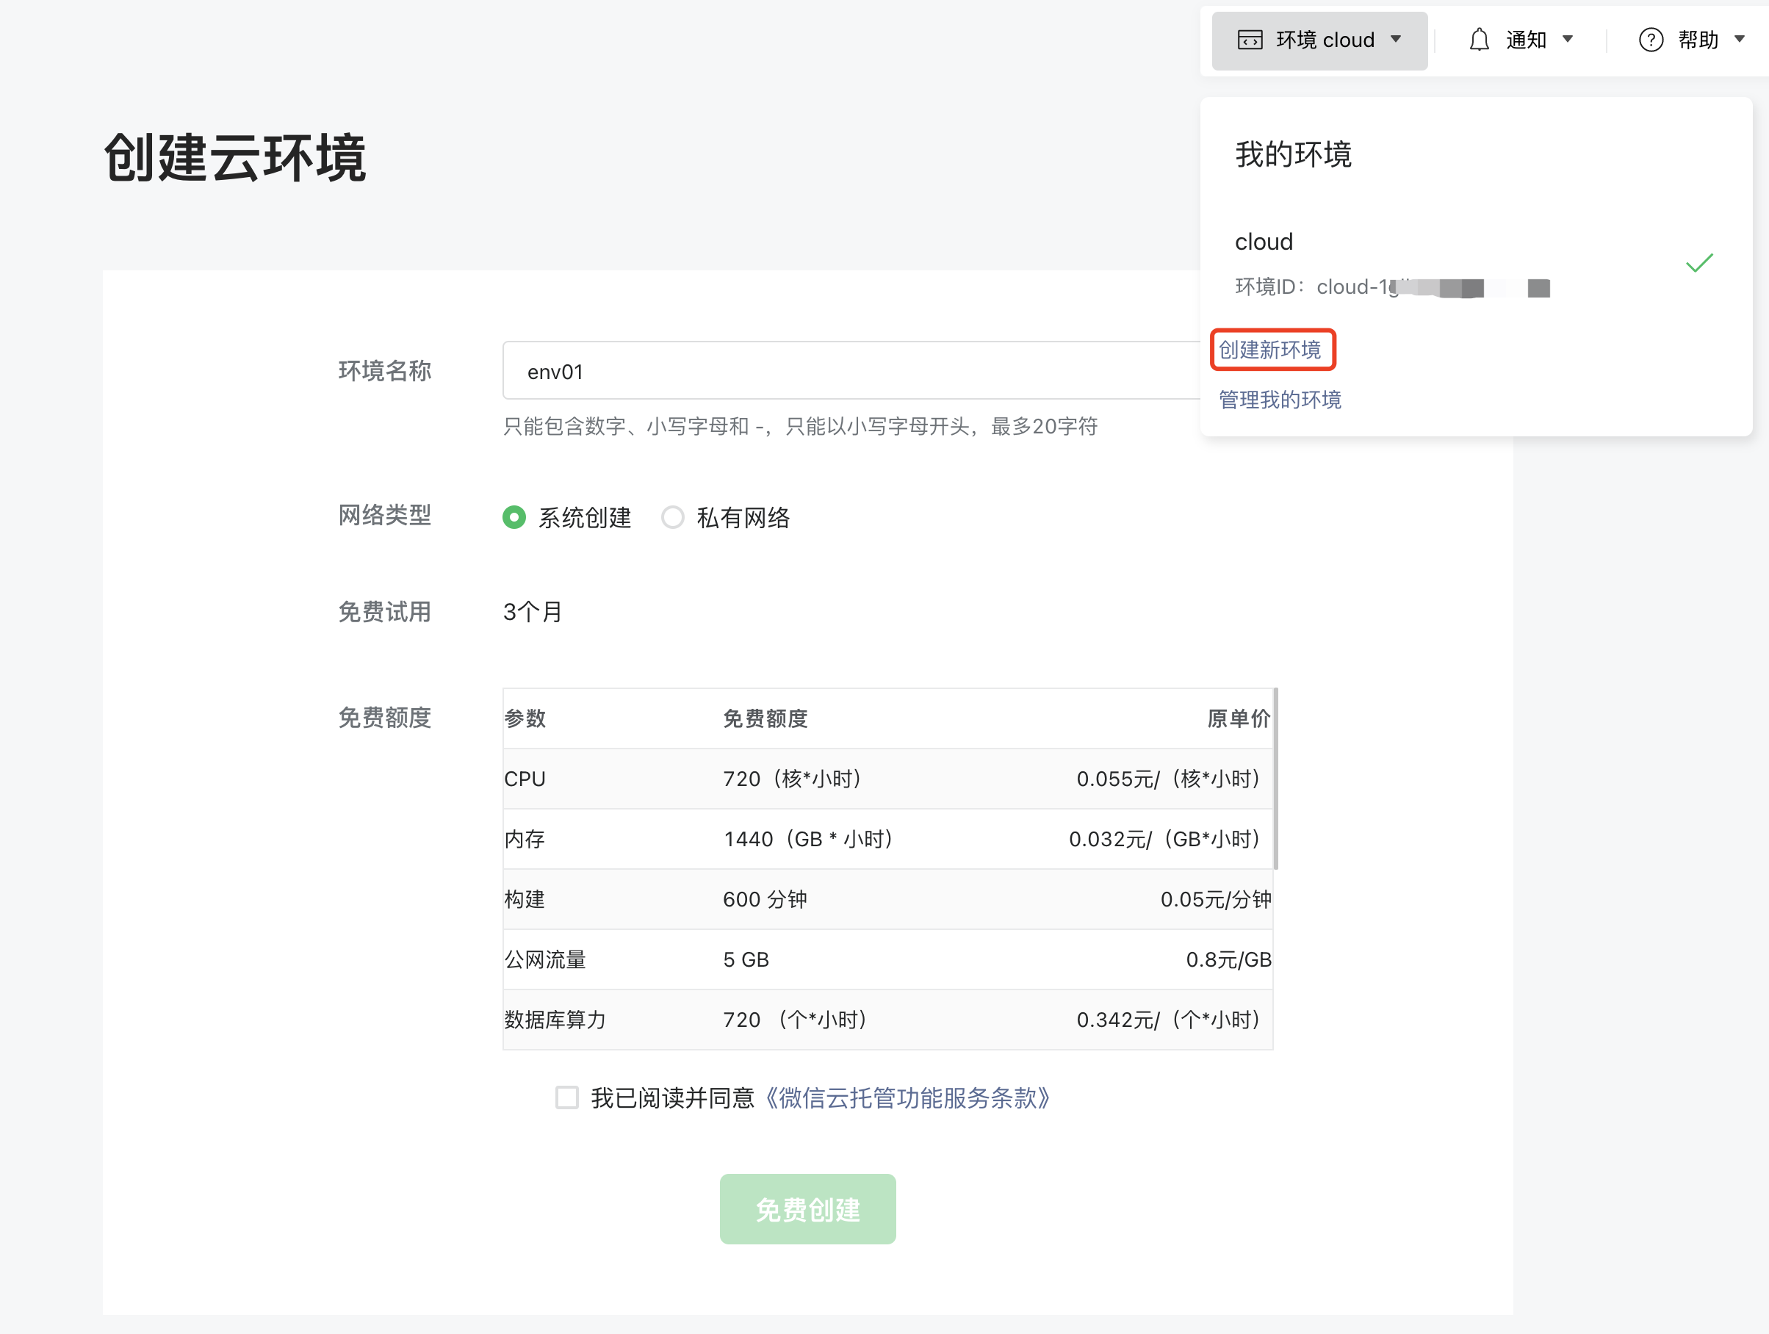1769x1334 pixels.
Task: Expand the 帮助 dropdown arrow
Action: coord(1739,39)
